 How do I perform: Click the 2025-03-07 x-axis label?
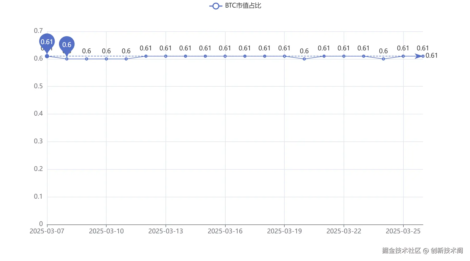(47, 231)
